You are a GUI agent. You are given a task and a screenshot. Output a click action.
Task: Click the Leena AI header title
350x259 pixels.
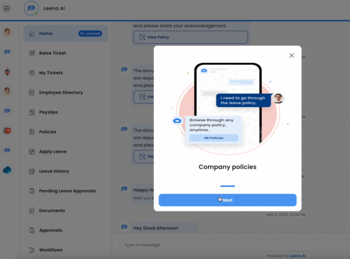pos(54,8)
